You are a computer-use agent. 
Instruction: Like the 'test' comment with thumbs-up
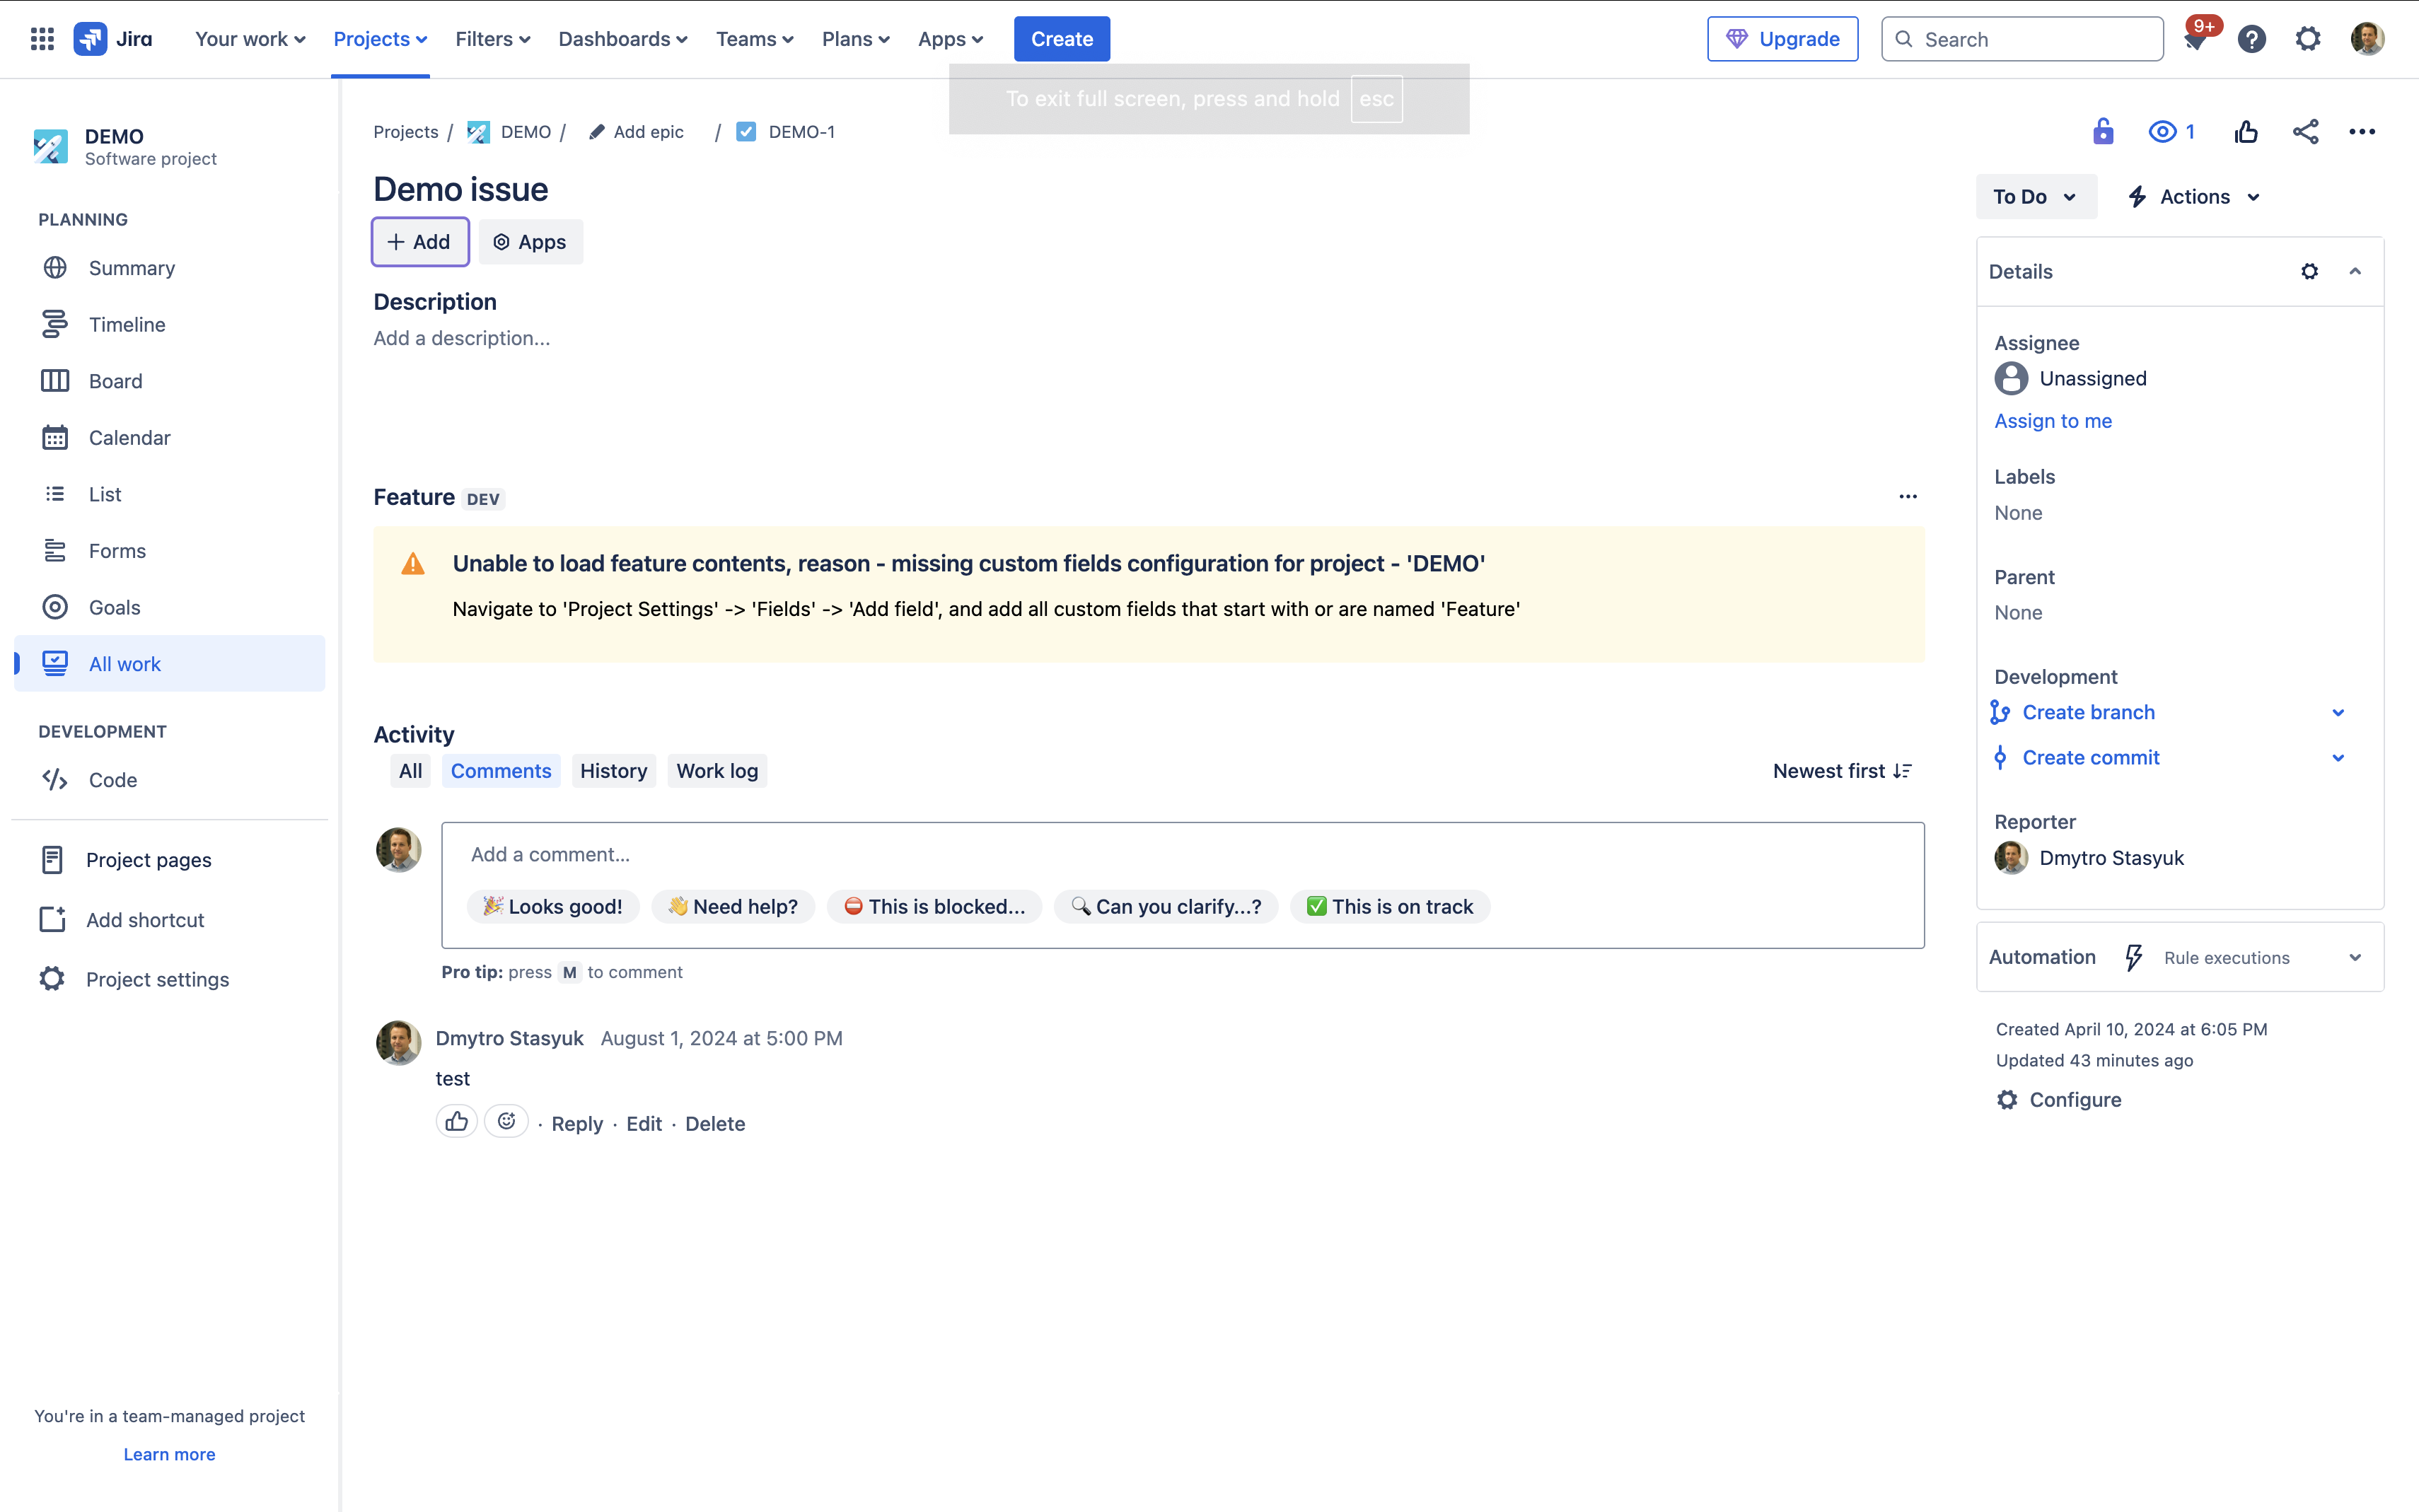(x=457, y=1122)
